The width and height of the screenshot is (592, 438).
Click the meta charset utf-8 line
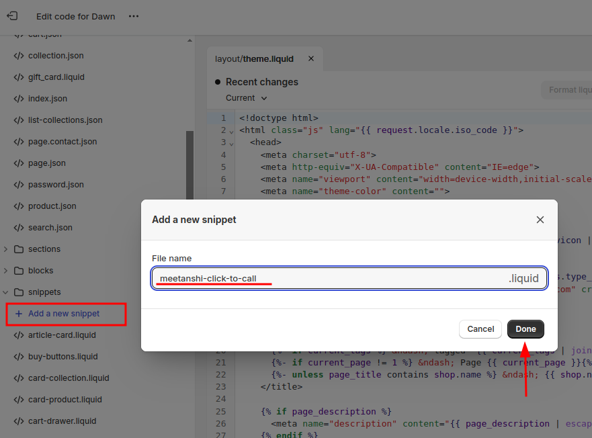319,155
